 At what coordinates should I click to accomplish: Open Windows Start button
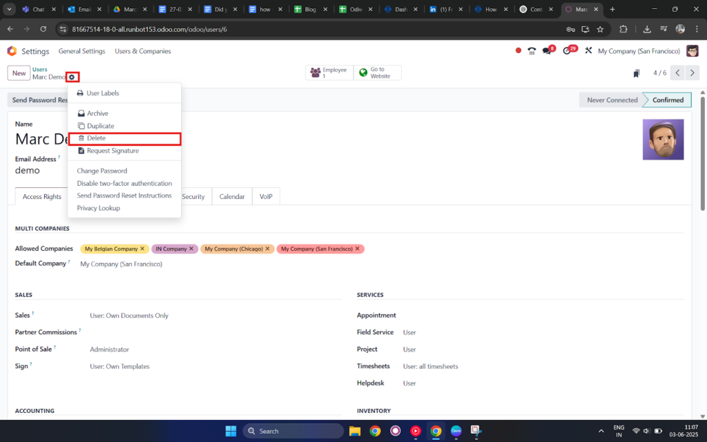click(231, 431)
